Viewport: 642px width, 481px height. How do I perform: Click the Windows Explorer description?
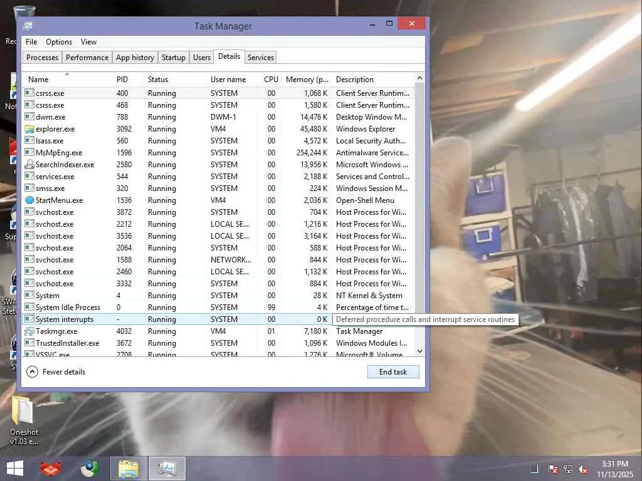point(366,129)
